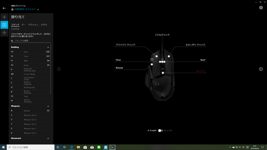The image size is (267, 150).
Task: Open Microsoft Edge from the taskbar
Action: 72,147
